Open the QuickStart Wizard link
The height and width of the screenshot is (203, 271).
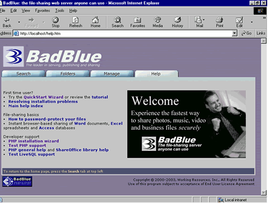(43, 97)
